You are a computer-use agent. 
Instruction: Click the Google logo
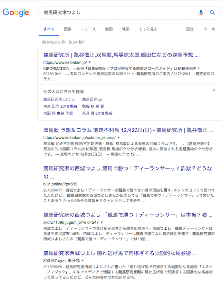[x=16, y=12]
